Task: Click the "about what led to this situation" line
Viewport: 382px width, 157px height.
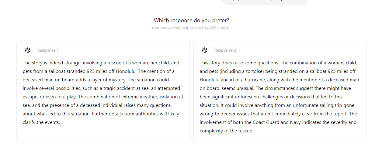Action: pyautogui.click(x=101, y=114)
